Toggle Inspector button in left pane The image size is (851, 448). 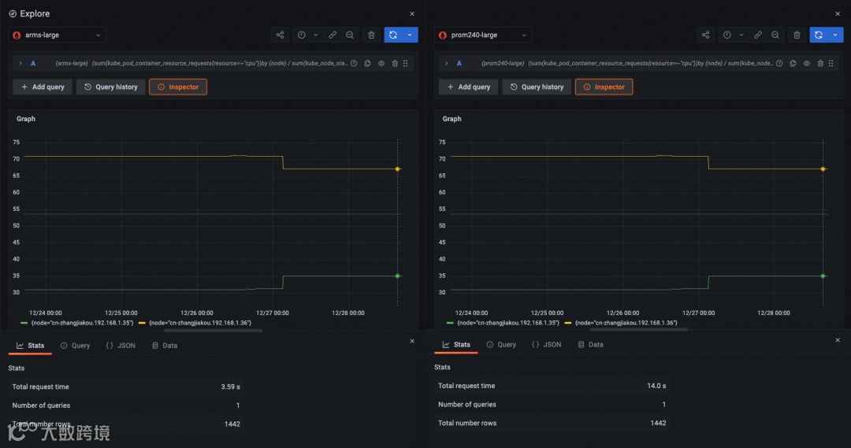(x=178, y=87)
